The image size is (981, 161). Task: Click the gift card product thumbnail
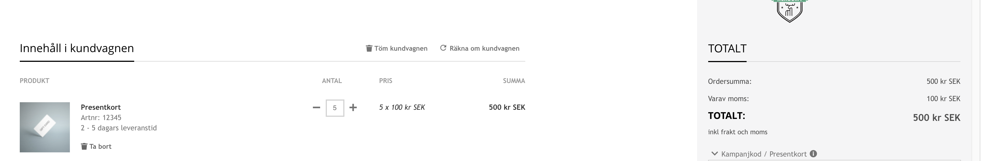[45, 127]
